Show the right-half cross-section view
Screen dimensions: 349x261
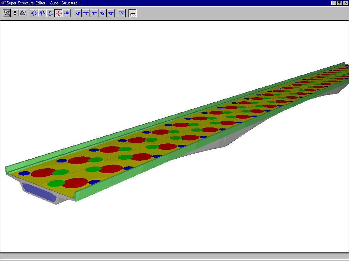[102, 13]
